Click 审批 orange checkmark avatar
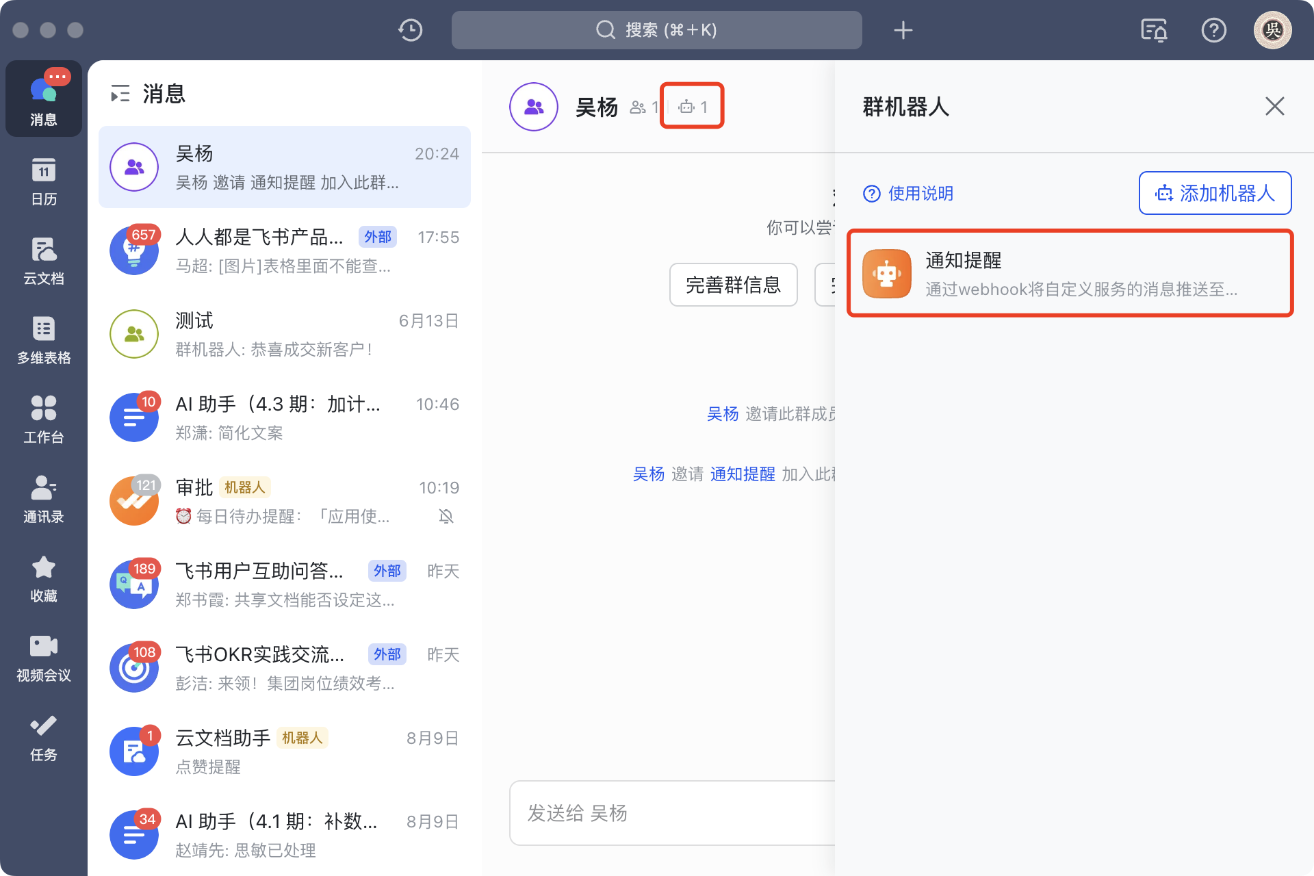1314x876 pixels. (x=134, y=501)
